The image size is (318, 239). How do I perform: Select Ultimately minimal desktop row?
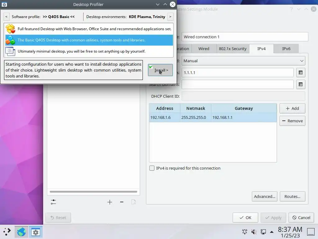[89, 51]
